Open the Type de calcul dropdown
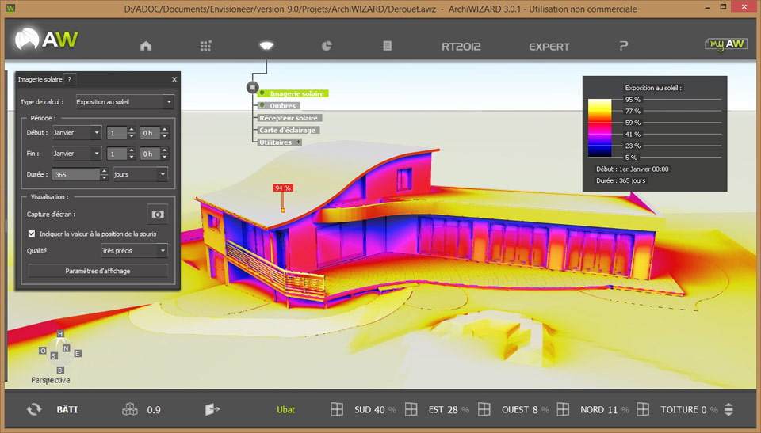 [x=124, y=102]
